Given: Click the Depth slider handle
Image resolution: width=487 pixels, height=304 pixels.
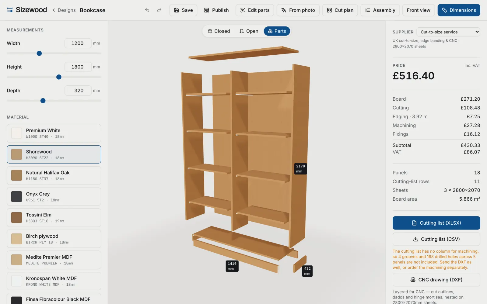Looking at the screenshot, I should point(43,101).
